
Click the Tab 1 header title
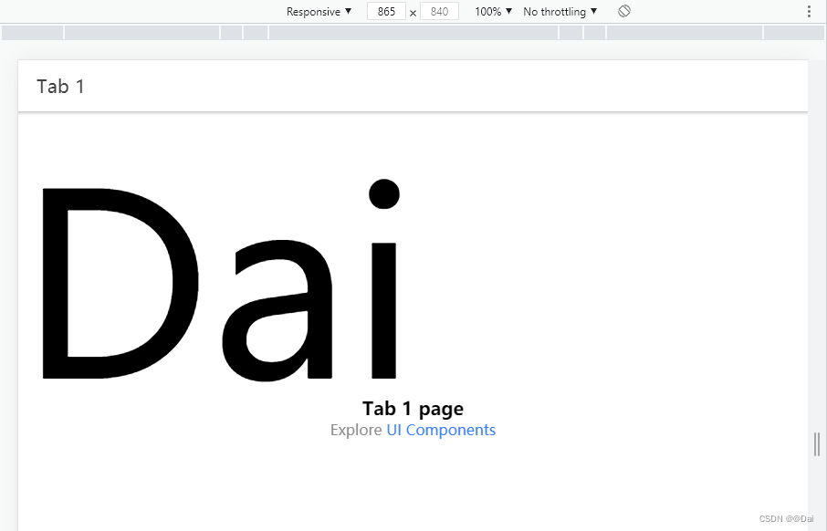click(x=61, y=87)
